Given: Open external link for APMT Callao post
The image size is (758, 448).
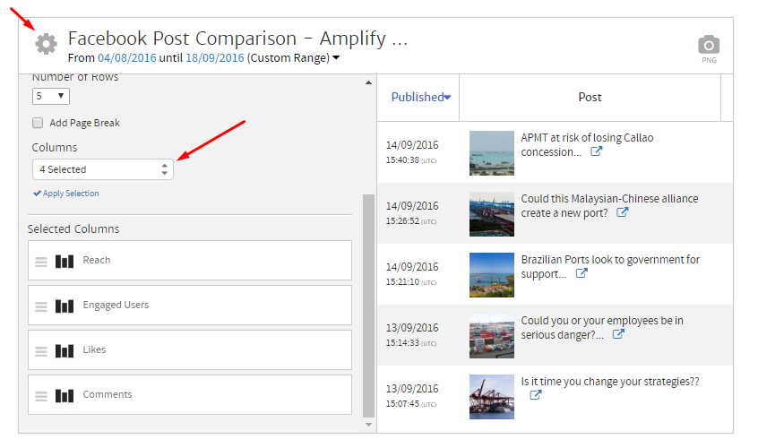Looking at the screenshot, I should pyautogui.click(x=596, y=152).
